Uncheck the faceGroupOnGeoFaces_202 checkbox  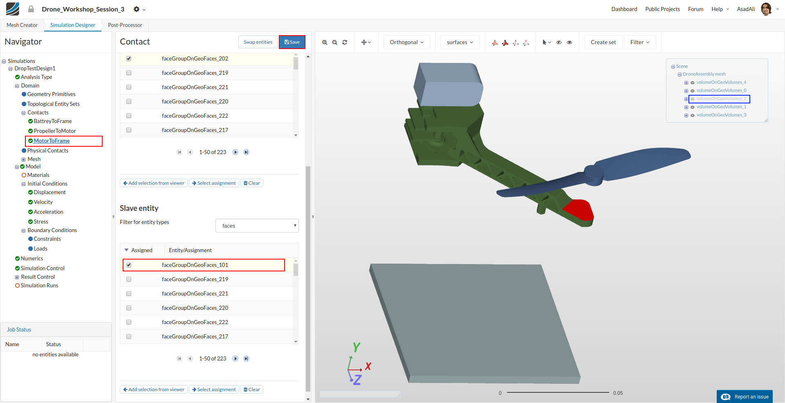[129, 58]
